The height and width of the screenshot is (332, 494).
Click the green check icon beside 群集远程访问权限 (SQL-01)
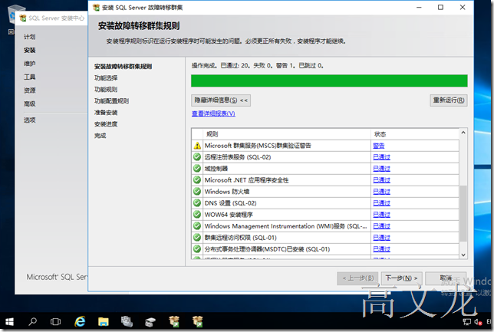point(197,238)
